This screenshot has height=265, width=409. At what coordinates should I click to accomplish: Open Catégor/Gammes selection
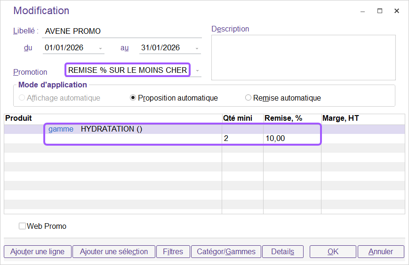click(226, 251)
